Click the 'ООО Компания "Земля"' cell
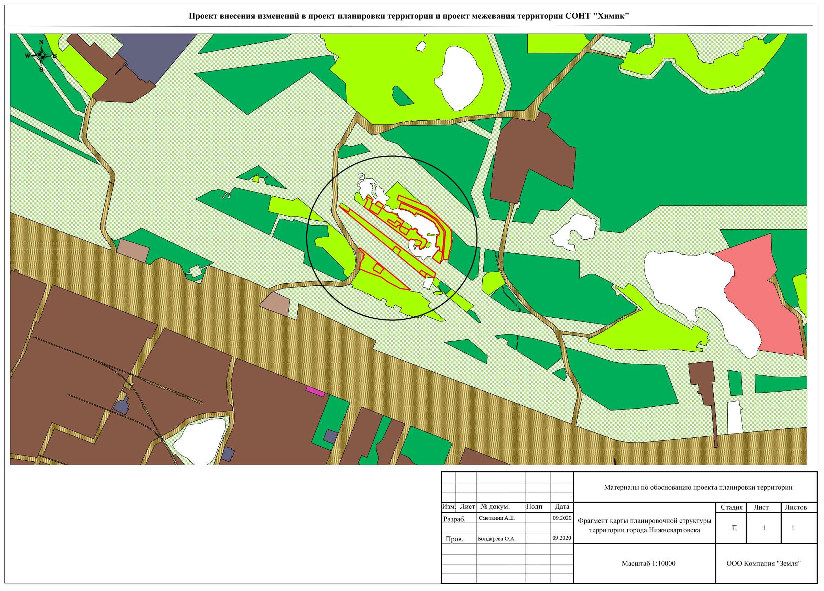824x591 pixels. pos(763,563)
